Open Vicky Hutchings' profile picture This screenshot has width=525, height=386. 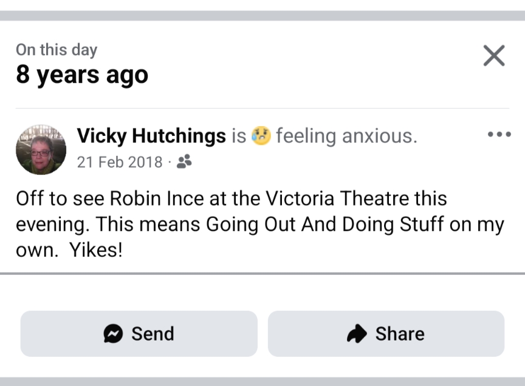(x=41, y=149)
